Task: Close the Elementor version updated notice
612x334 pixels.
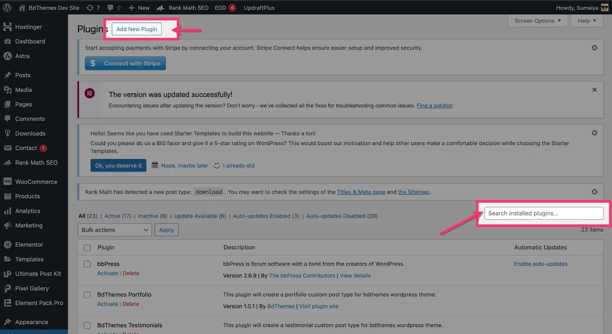Action: 594,90
